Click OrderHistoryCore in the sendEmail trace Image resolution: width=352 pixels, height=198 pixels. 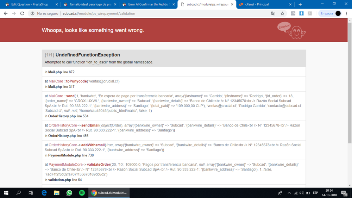tap(63, 125)
